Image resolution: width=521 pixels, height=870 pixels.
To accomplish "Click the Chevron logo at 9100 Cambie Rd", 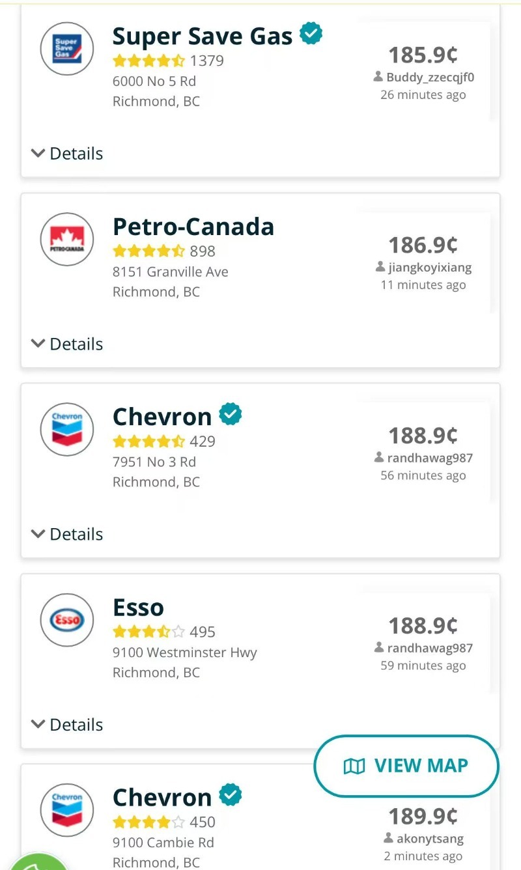I will 67,810.
